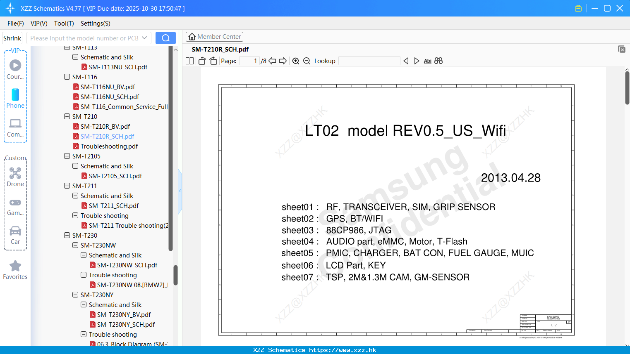Rotate page clockwise icon
This screenshot has width=630, height=354.
click(x=213, y=61)
